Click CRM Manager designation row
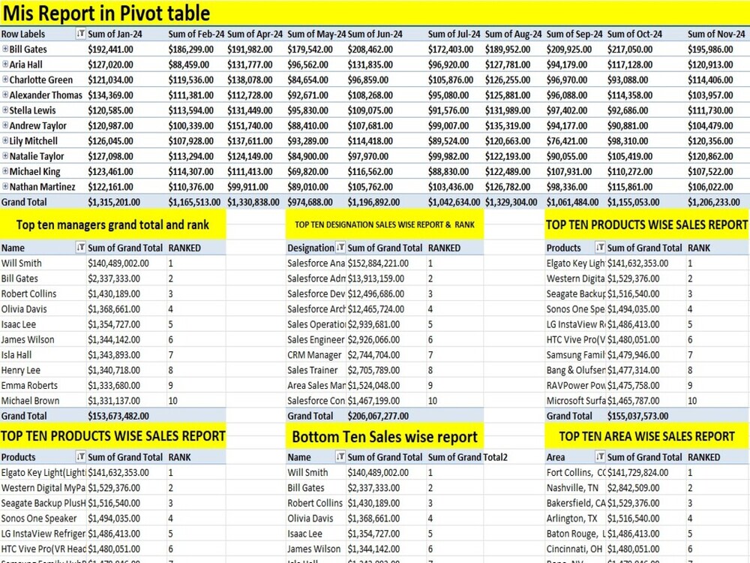This screenshot has width=750, height=563. pyautogui.click(x=314, y=355)
